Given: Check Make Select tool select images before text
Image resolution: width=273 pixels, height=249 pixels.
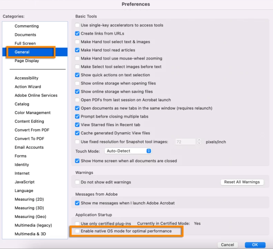Looking at the screenshot, I should coord(77,67).
